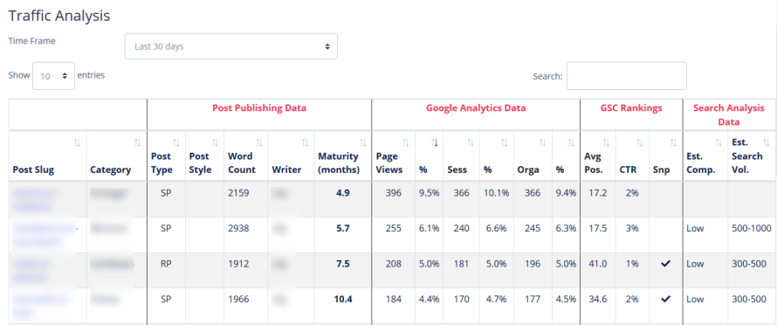
Task: Sort by the Post Type column icon
Action: (x=176, y=143)
